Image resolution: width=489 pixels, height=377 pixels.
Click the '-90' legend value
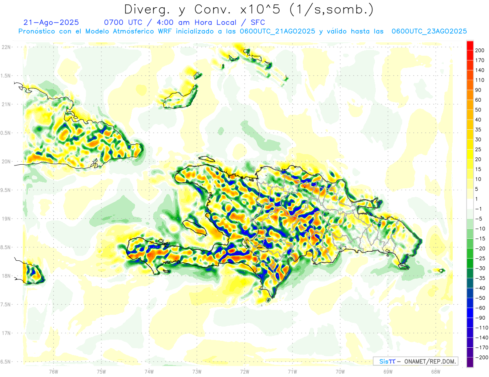coord(481,318)
